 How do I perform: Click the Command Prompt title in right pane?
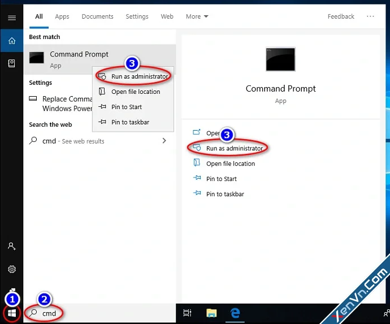coord(280,89)
